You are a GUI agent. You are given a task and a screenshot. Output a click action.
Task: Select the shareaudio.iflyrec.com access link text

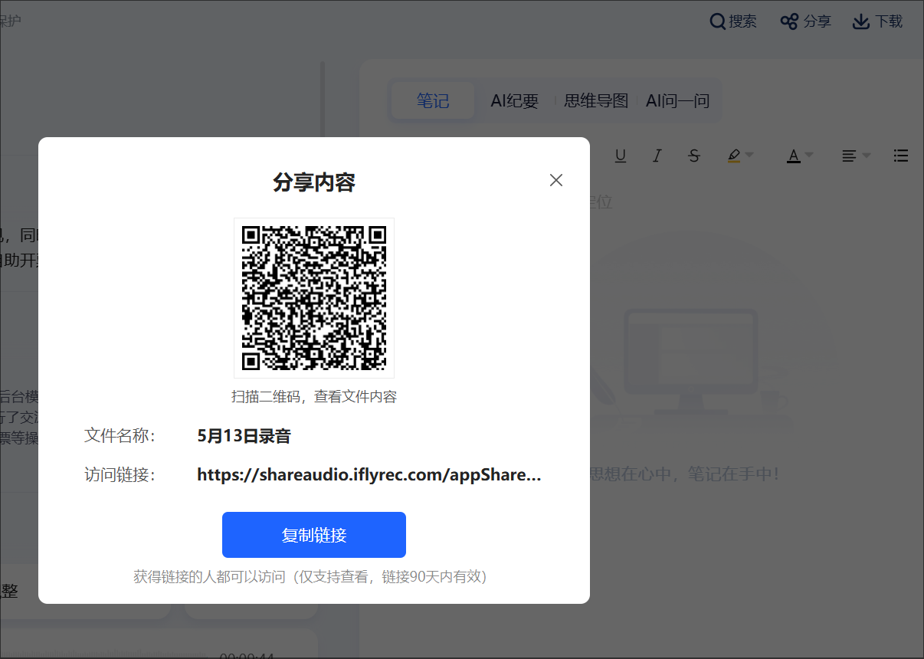[369, 474]
